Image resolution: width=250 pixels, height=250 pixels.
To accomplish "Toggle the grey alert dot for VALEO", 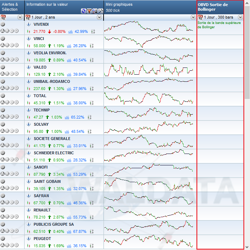I will (x=3, y=67).
